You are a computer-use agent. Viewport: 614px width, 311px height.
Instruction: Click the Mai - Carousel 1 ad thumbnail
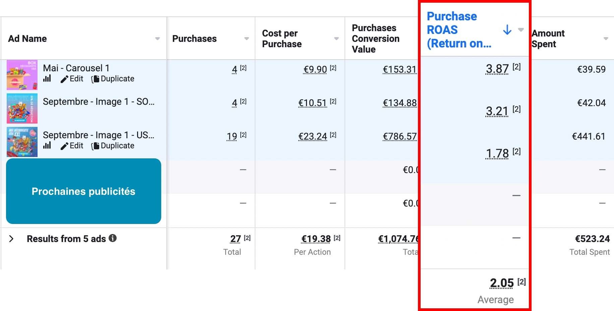[22, 75]
